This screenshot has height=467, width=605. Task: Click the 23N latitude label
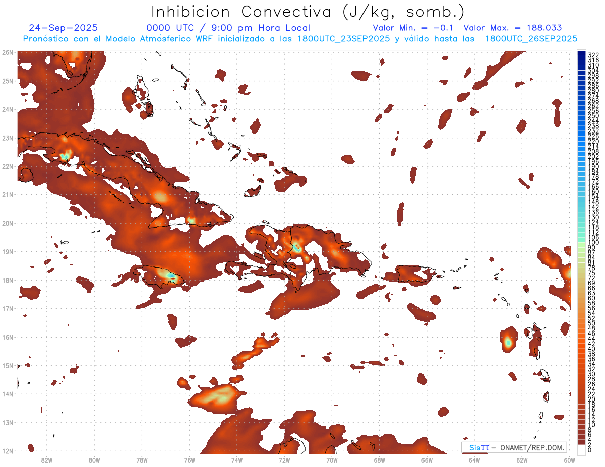tap(8, 138)
